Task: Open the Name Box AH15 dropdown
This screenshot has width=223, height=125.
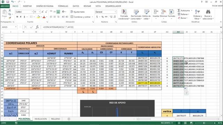Action: (x=16, y=27)
